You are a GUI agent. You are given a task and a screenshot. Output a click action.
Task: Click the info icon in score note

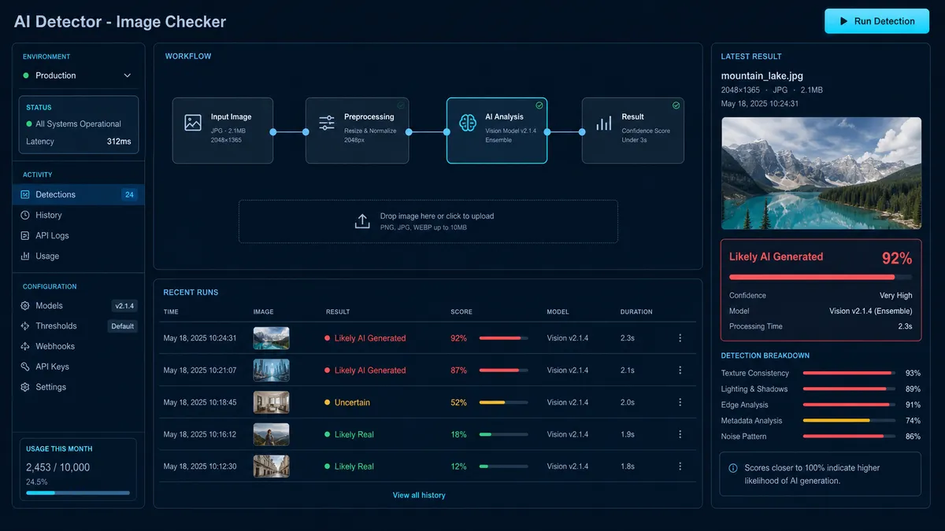(x=733, y=468)
